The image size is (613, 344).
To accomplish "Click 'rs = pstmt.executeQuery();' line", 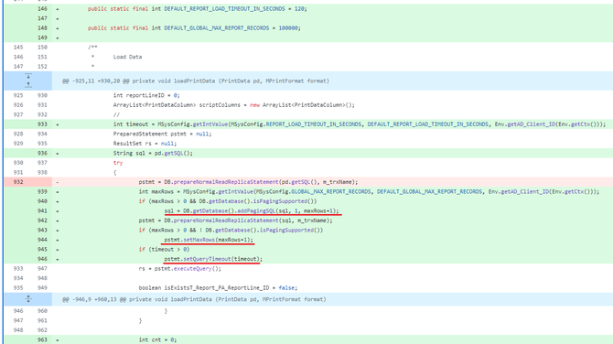I will tap(180, 269).
